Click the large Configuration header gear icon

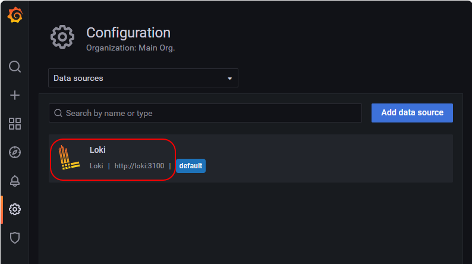click(62, 37)
